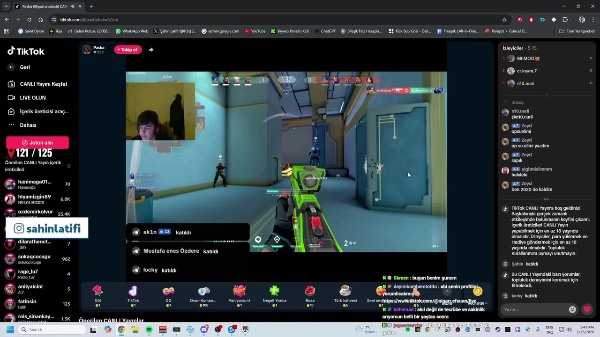Send the GG gift
This screenshot has height=337, width=600.
point(168,296)
